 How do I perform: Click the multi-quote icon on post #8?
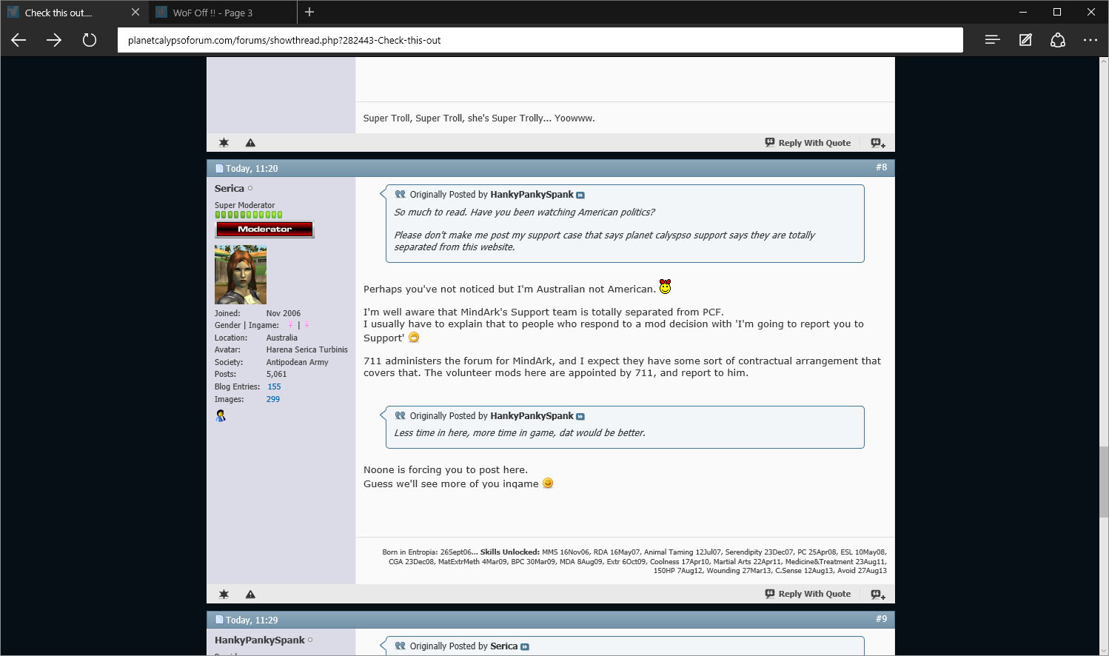coord(877,595)
